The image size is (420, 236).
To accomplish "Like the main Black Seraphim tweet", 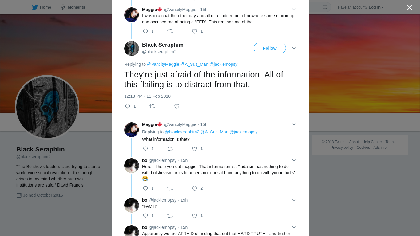I will coord(177,106).
